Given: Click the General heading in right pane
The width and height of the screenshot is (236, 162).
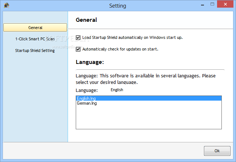Looking at the screenshot, I should click(86, 20).
